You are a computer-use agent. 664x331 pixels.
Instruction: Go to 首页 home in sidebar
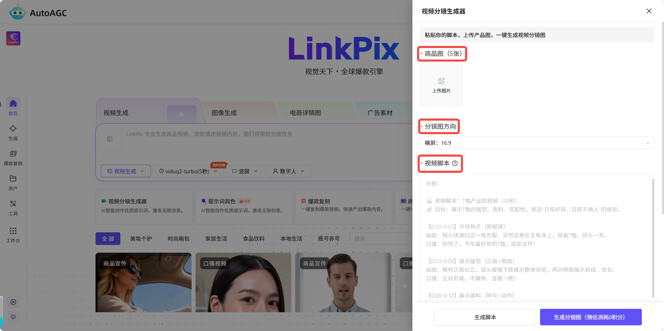tap(13, 107)
